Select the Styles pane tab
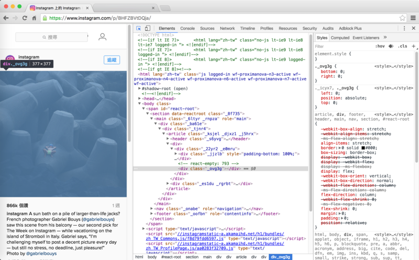This screenshot has height=260, width=419. (322, 38)
